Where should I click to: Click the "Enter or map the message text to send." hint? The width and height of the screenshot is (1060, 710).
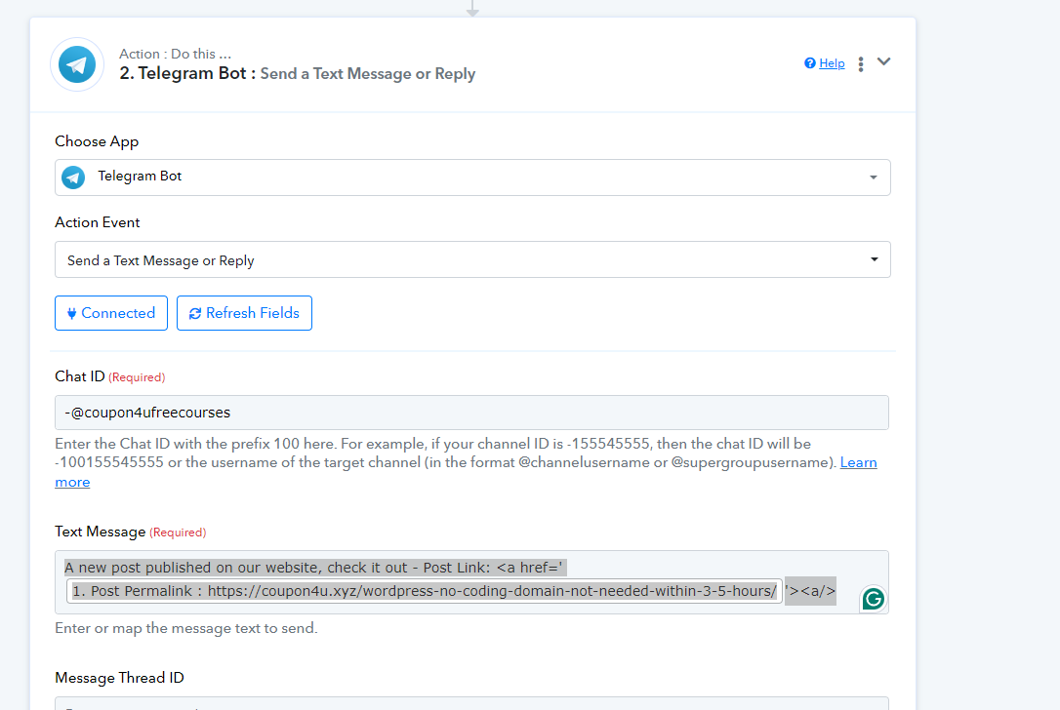point(185,628)
